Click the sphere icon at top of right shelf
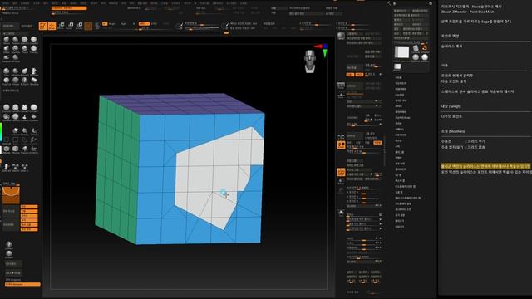The width and height of the screenshot is (532, 299). (341, 37)
